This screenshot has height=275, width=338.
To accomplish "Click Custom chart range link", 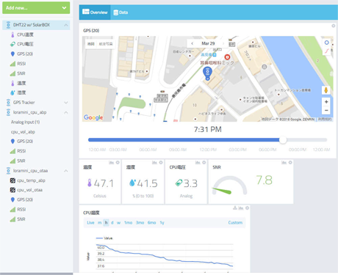I will (x=235, y=223).
